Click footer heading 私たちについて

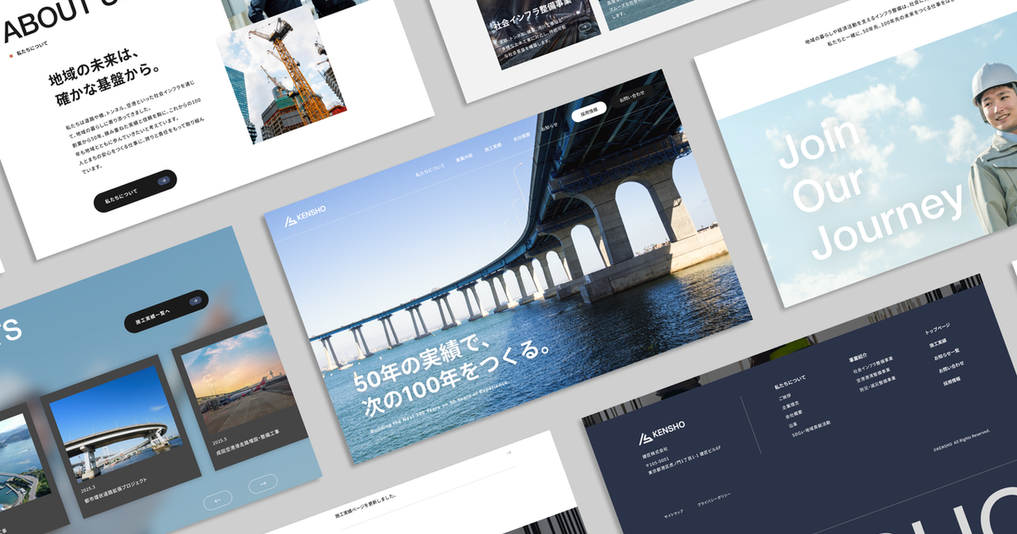coord(790,381)
